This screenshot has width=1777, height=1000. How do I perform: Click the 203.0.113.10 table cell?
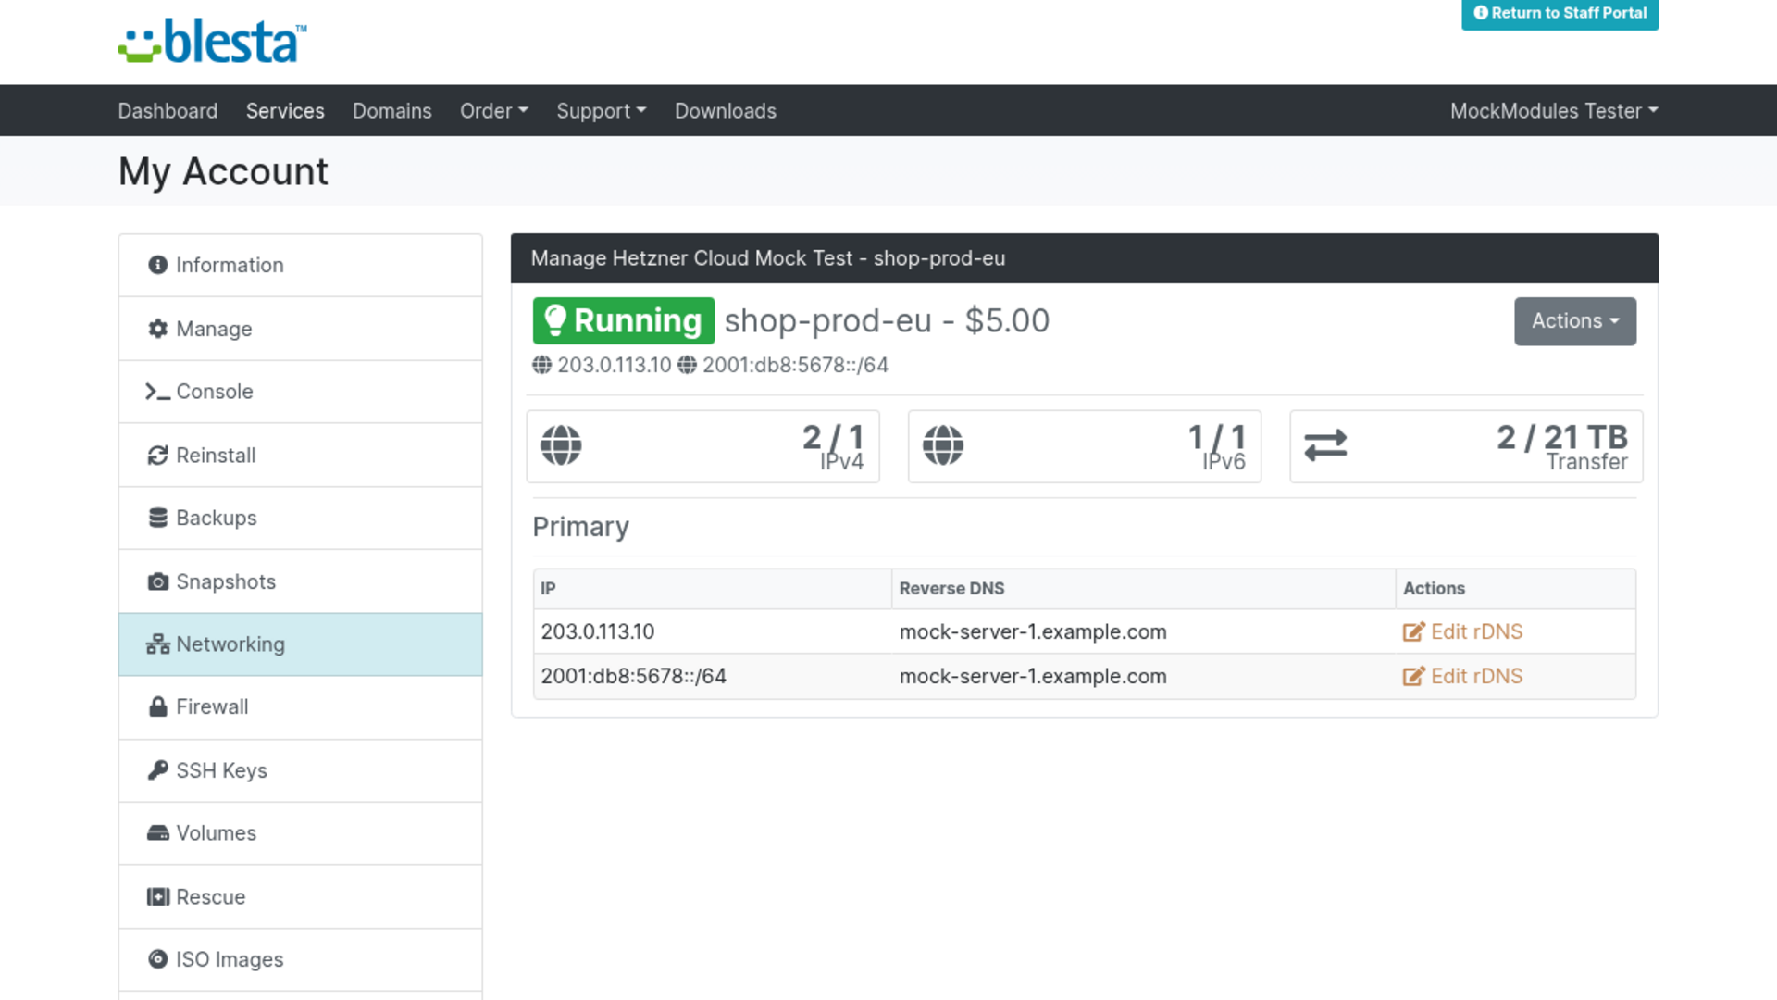click(713, 631)
